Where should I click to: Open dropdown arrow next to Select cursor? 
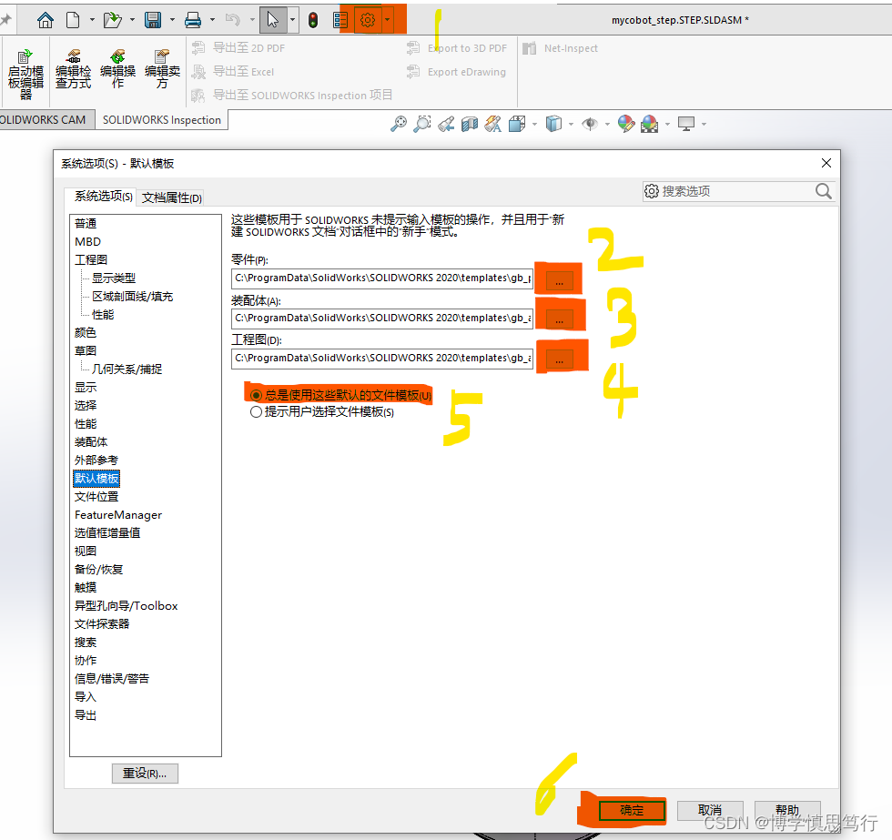coord(292,20)
